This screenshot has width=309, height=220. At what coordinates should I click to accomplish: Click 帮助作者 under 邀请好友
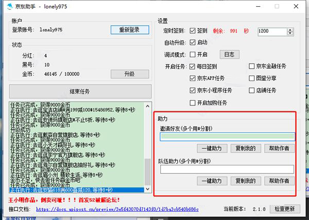coord(280,148)
